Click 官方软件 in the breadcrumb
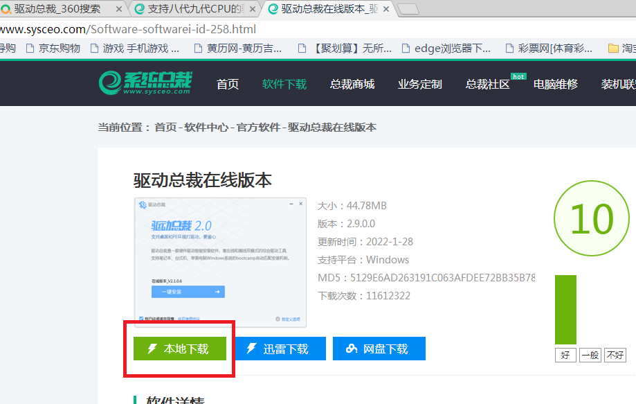The width and height of the screenshot is (636, 404). click(x=258, y=128)
